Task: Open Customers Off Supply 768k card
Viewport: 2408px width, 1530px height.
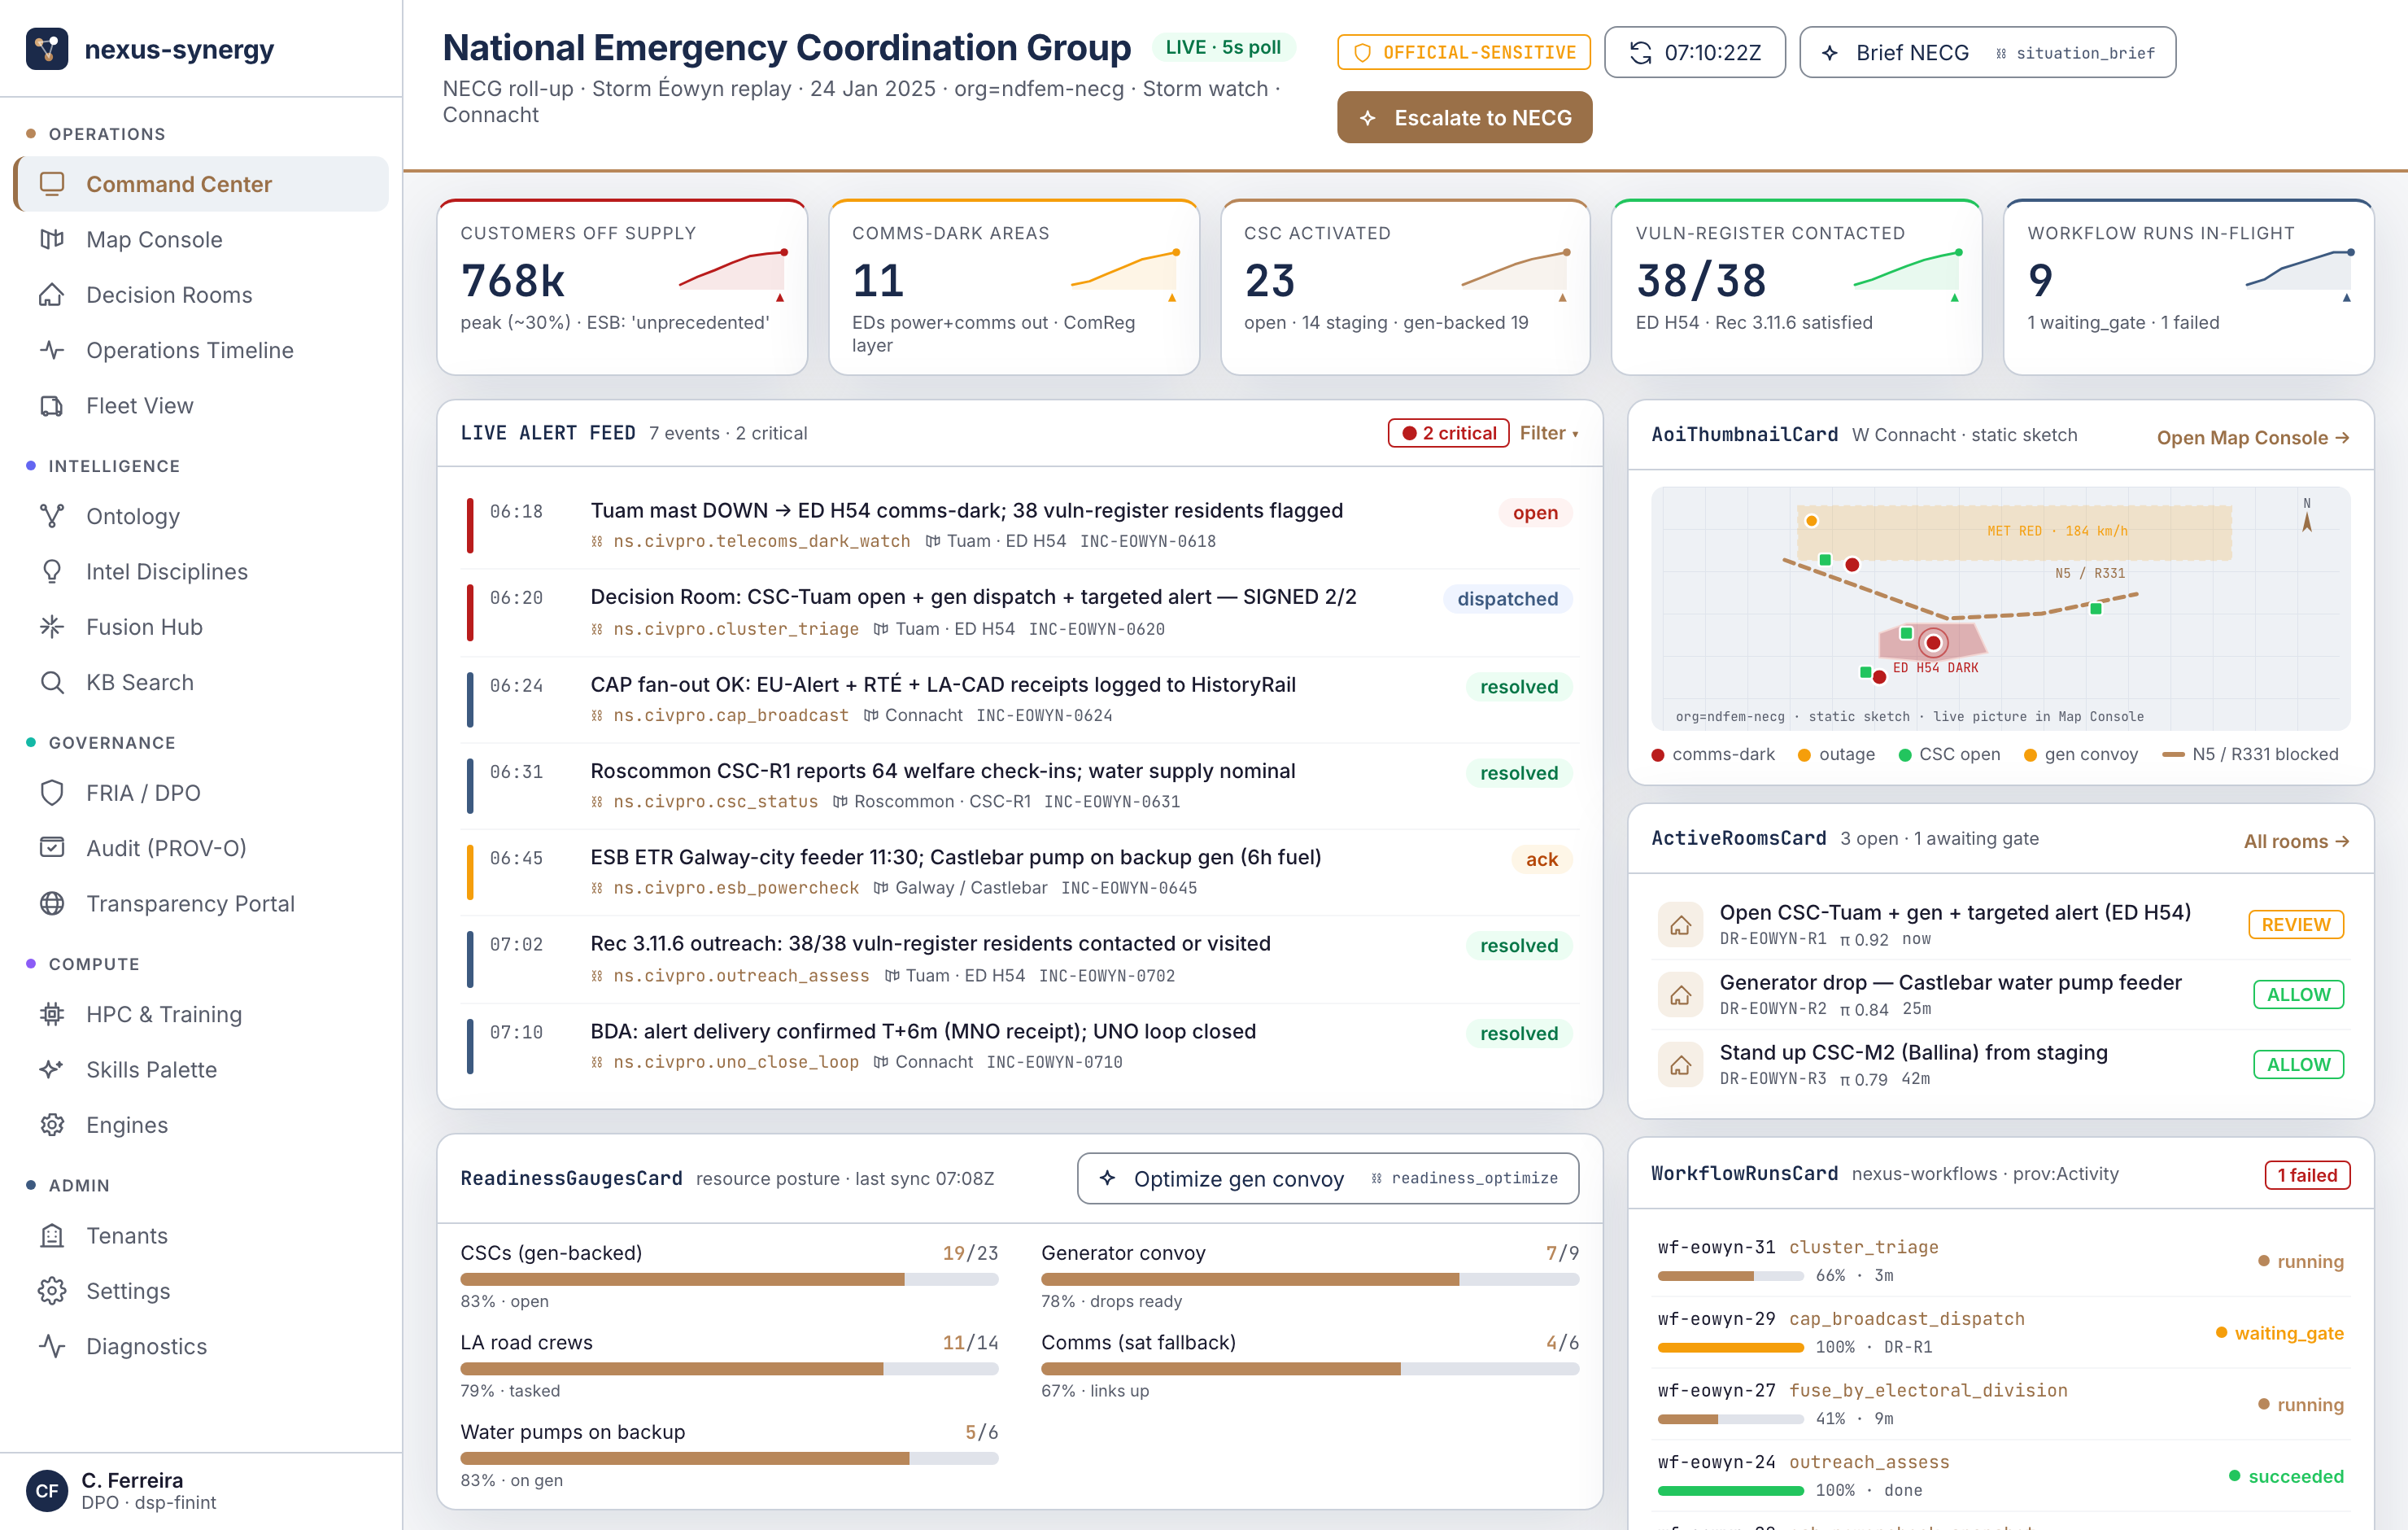Action: pyautogui.click(x=622, y=287)
